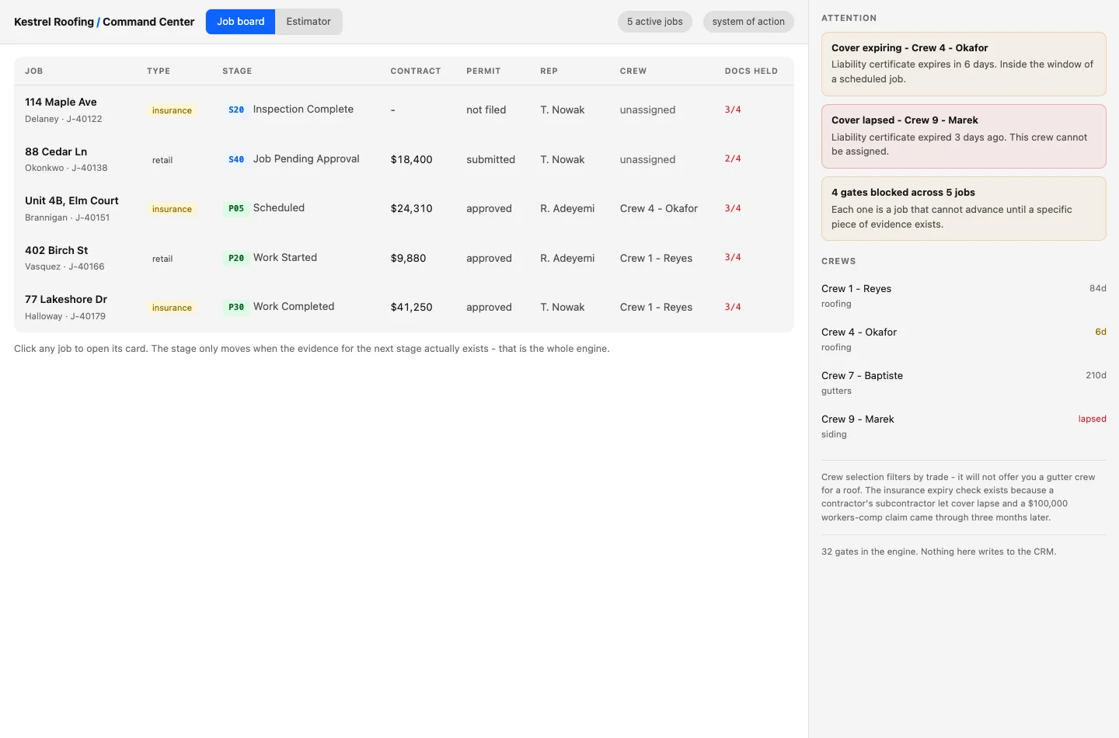Click the $24,310 contract amount
Image resolution: width=1119 pixels, height=738 pixels.
(x=411, y=208)
